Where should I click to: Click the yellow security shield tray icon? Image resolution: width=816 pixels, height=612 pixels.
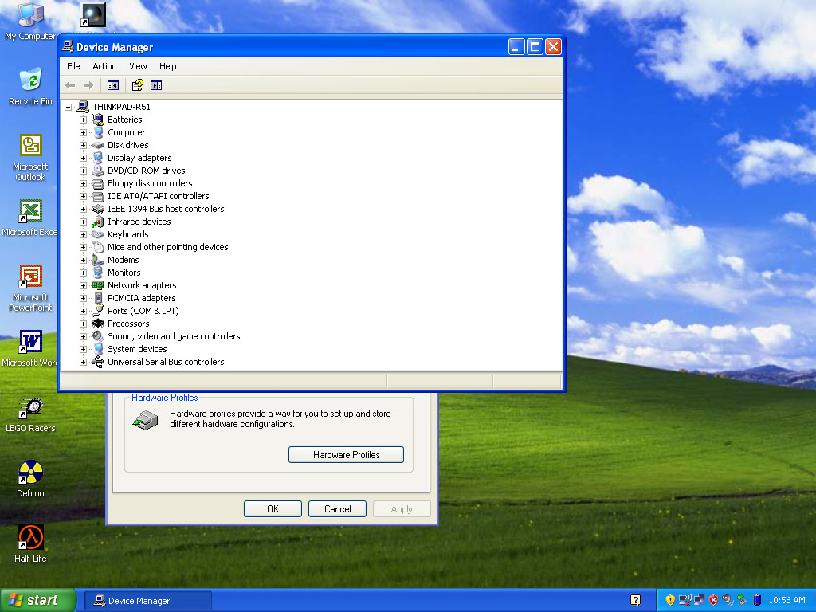[x=670, y=600]
